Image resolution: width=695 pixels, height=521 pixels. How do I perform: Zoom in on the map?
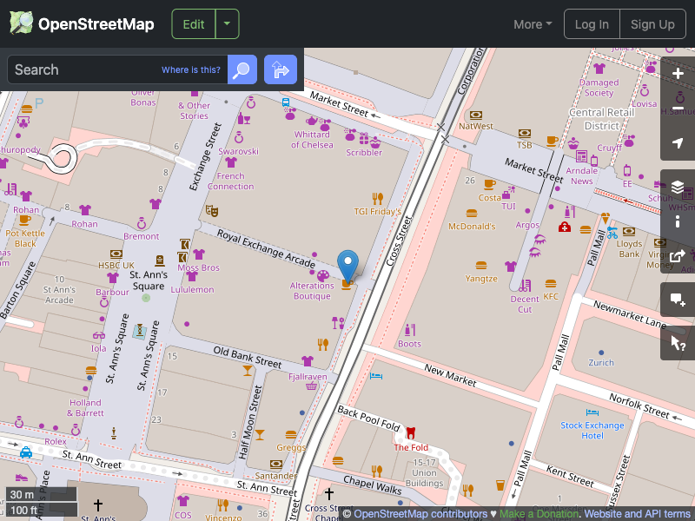[678, 74]
